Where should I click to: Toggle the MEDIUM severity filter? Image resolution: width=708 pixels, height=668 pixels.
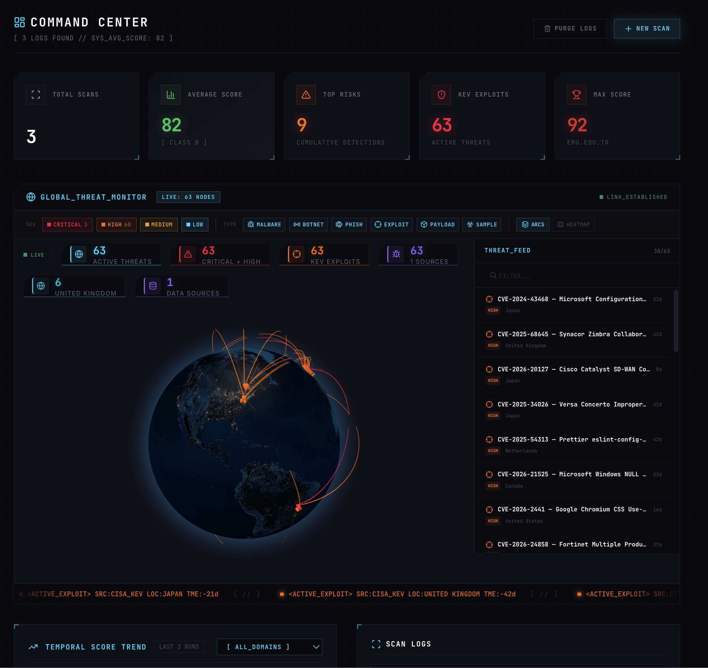(x=159, y=225)
